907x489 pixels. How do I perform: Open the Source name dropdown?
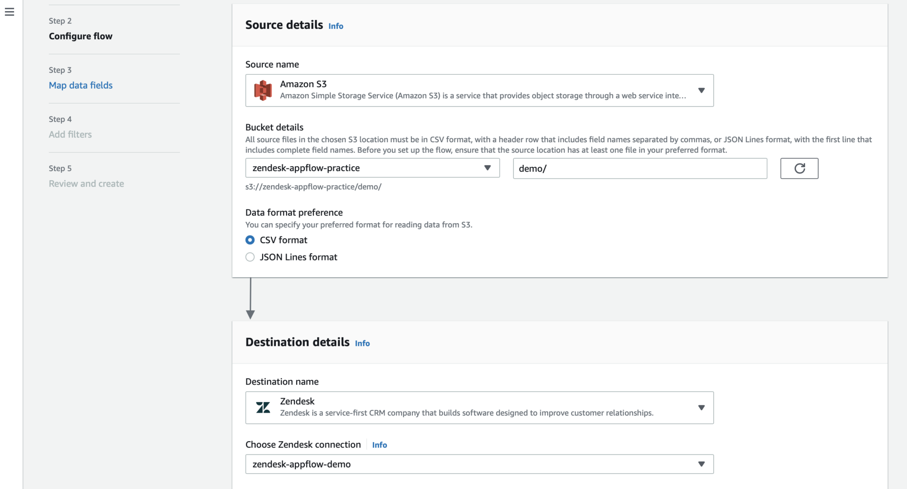pos(702,90)
